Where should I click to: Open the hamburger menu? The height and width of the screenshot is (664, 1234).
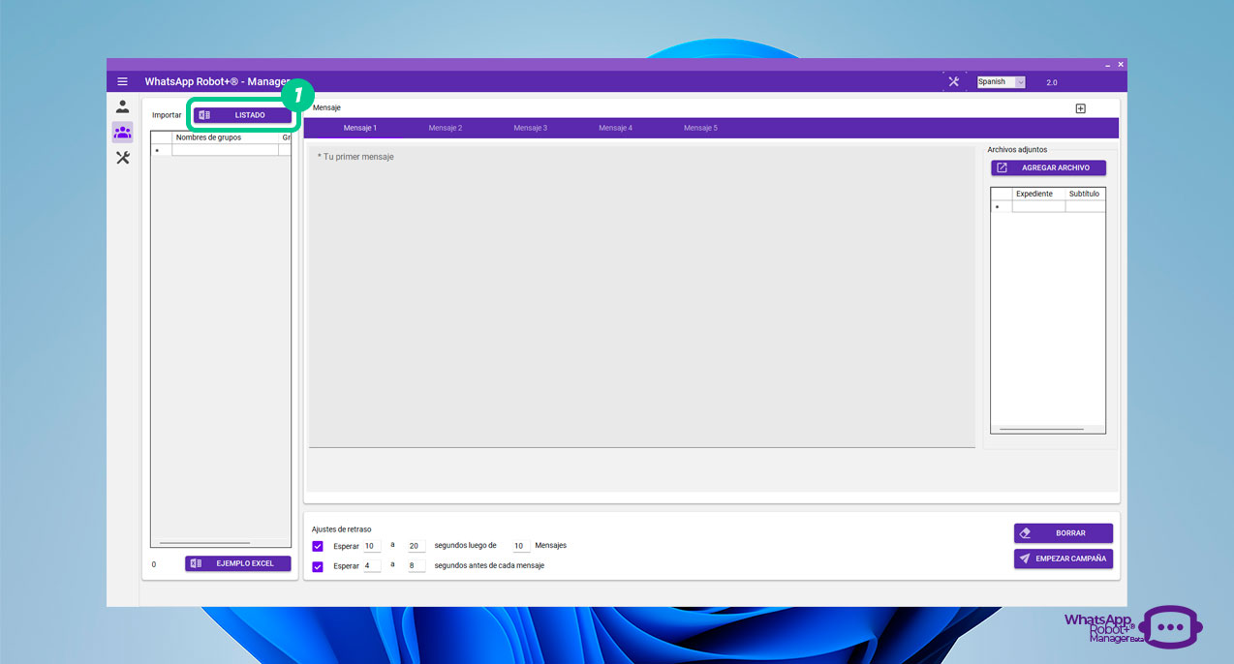122,82
